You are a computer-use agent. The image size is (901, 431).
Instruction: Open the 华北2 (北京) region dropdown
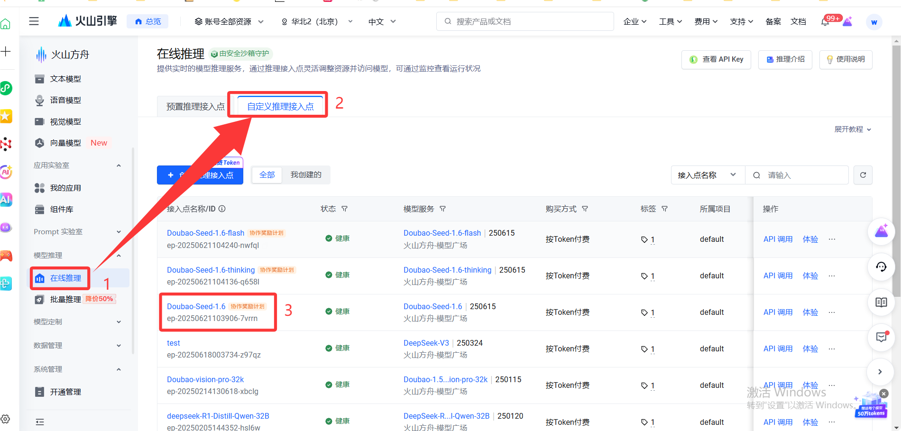coord(317,21)
